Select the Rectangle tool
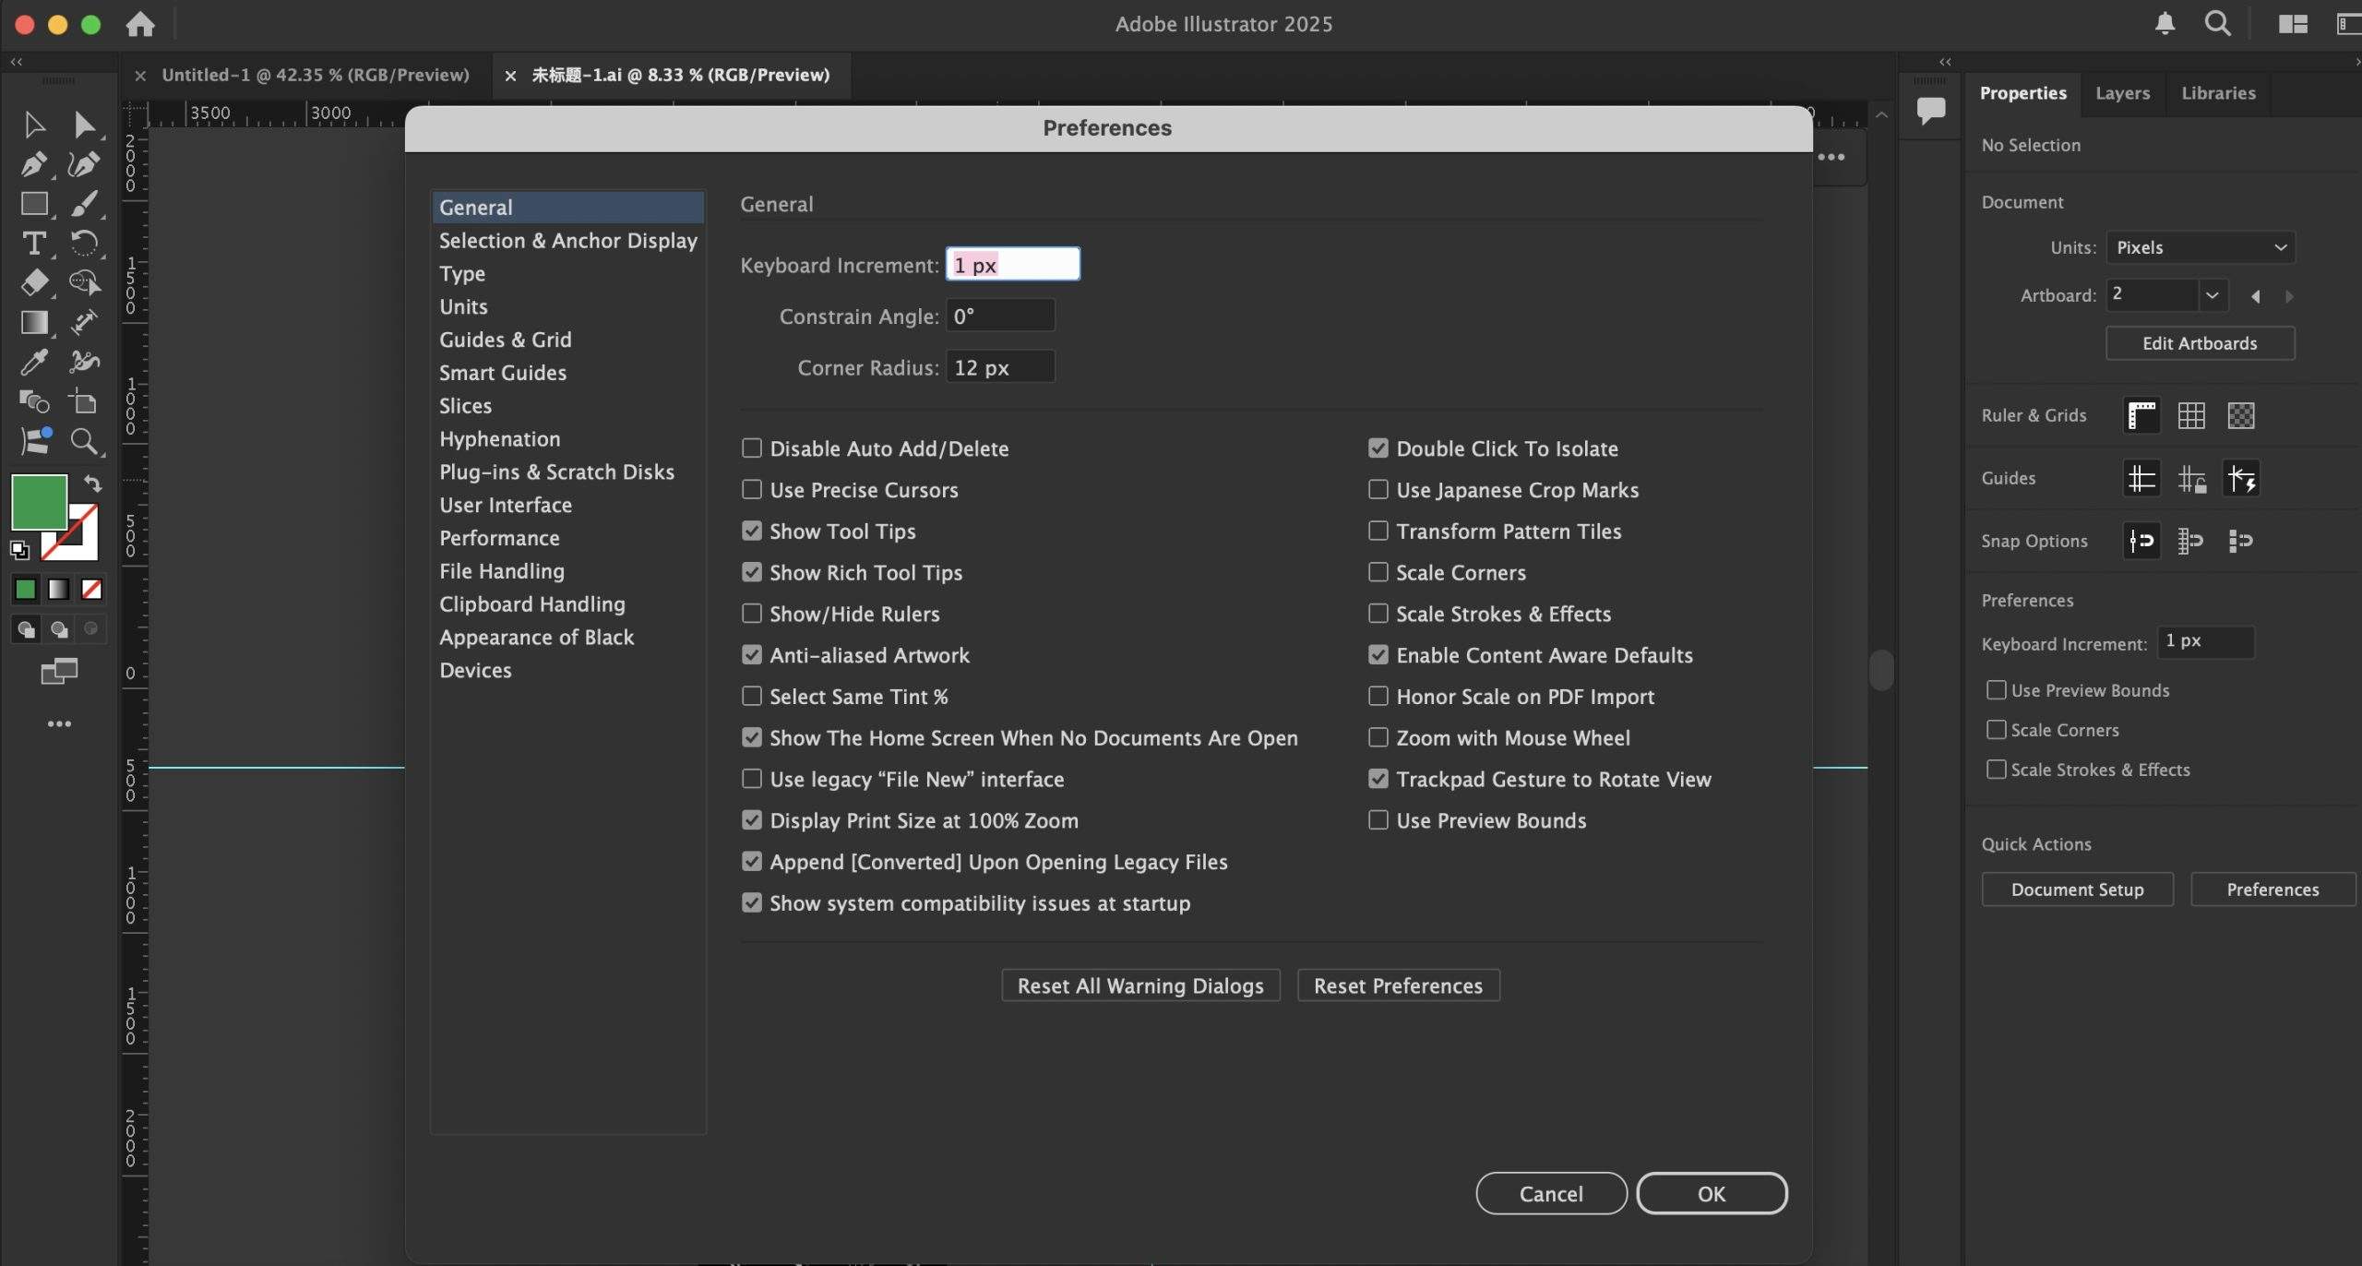2362x1266 pixels. (34, 203)
